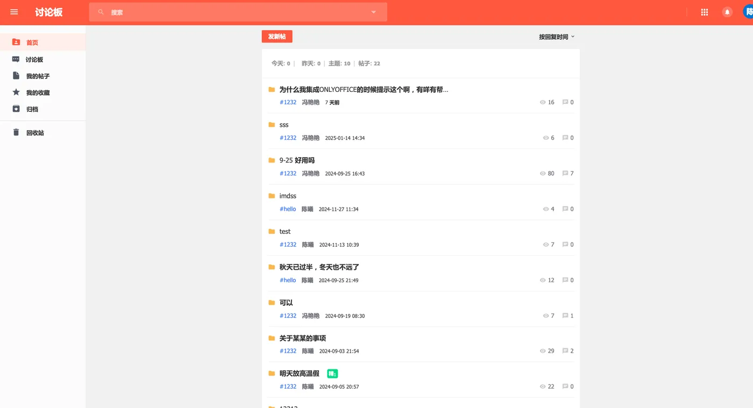Open the post titled 可以
Image resolution: width=753 pixels, height=408 pixels.
(x=286, y=303)
